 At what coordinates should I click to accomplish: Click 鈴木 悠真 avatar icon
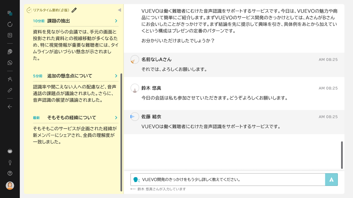tap(135, 88)
